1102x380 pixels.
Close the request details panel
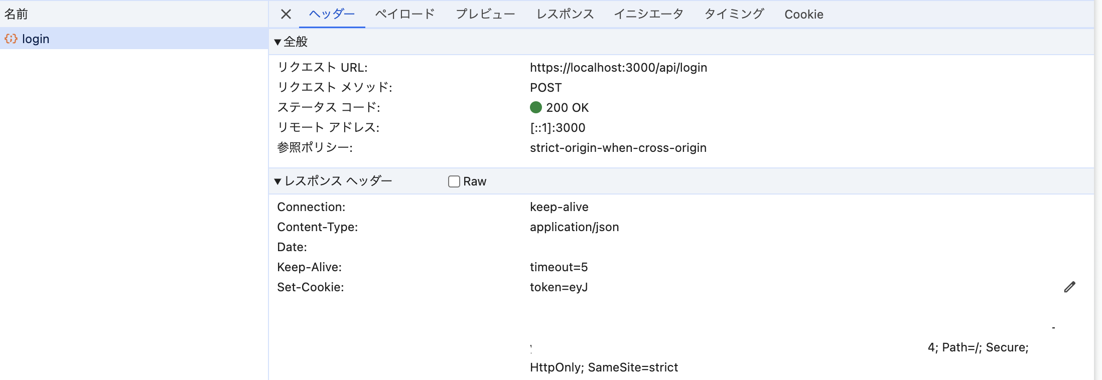pyautogui.click(x=285, y=14)
